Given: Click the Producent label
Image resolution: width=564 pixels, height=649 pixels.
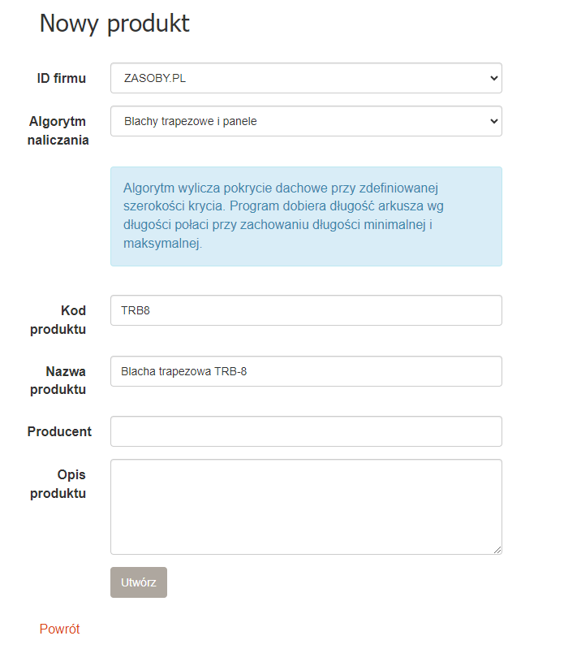Looking at the screenshot, I should coord(59,431).
